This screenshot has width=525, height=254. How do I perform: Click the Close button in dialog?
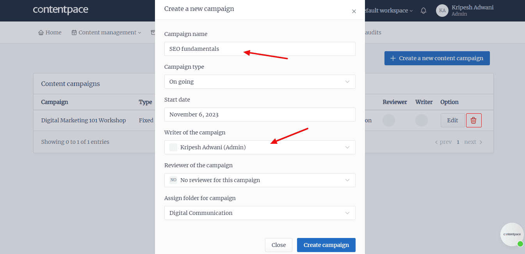tap(279, 245)
